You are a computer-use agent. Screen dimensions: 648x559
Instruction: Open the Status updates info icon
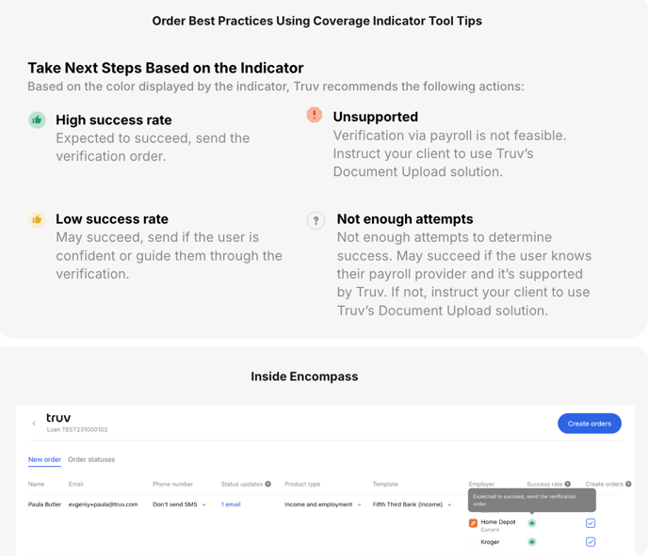(x=267, y=484)
